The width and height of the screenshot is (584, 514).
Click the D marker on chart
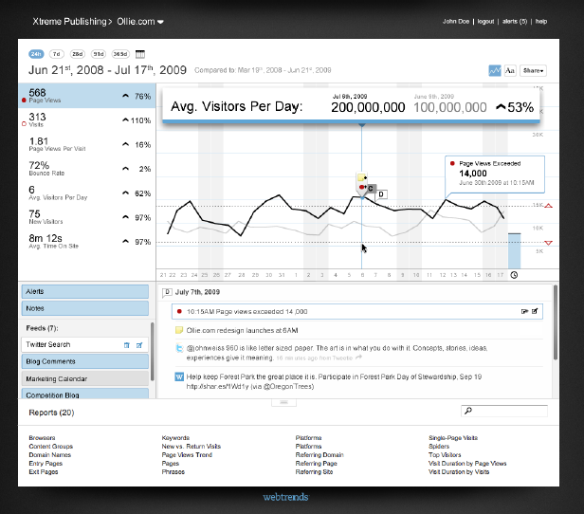tap(381, 194)
